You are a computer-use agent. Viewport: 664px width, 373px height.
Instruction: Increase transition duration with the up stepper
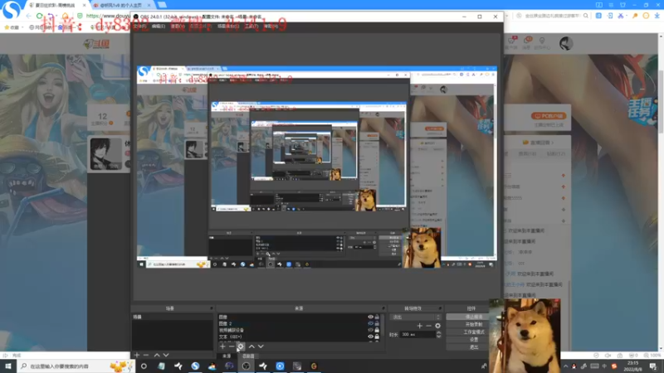click(x=439, y=332)
